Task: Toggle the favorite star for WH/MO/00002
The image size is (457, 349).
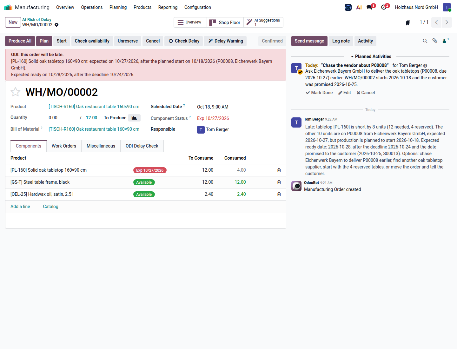Action: tap(15, 92)
